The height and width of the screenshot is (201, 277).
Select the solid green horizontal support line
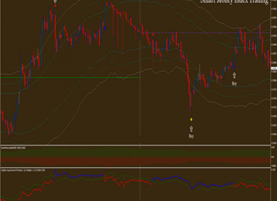(71, 77)
